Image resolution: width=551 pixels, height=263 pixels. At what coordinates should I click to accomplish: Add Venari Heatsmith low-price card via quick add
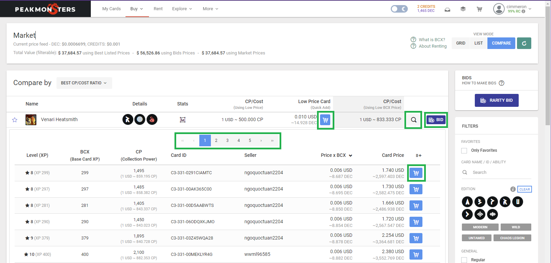[325, 120]
